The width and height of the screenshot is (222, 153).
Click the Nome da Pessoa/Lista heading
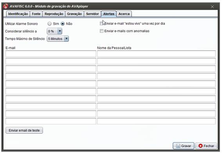(114, 48)
